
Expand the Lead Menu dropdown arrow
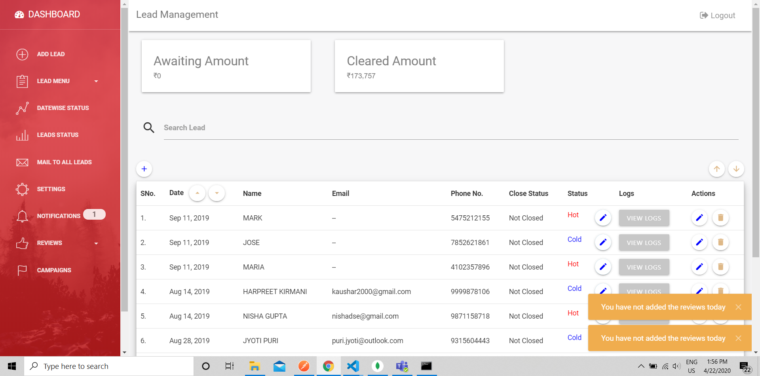[x=96, y=82]
